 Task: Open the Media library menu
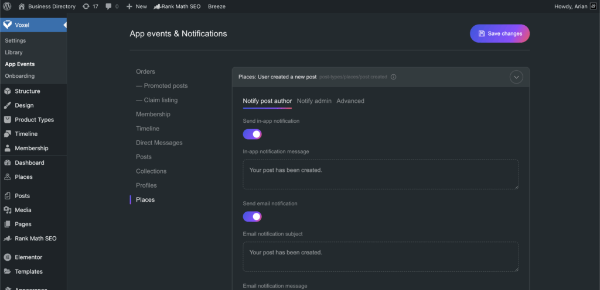23,210
